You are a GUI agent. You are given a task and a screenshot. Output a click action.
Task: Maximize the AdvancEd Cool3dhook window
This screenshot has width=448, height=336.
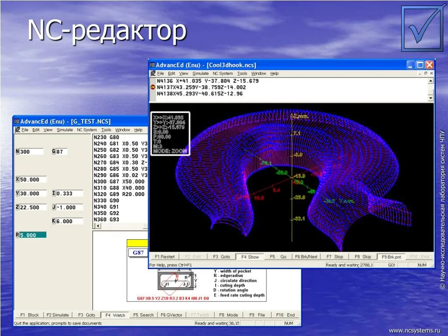[420, 65]
